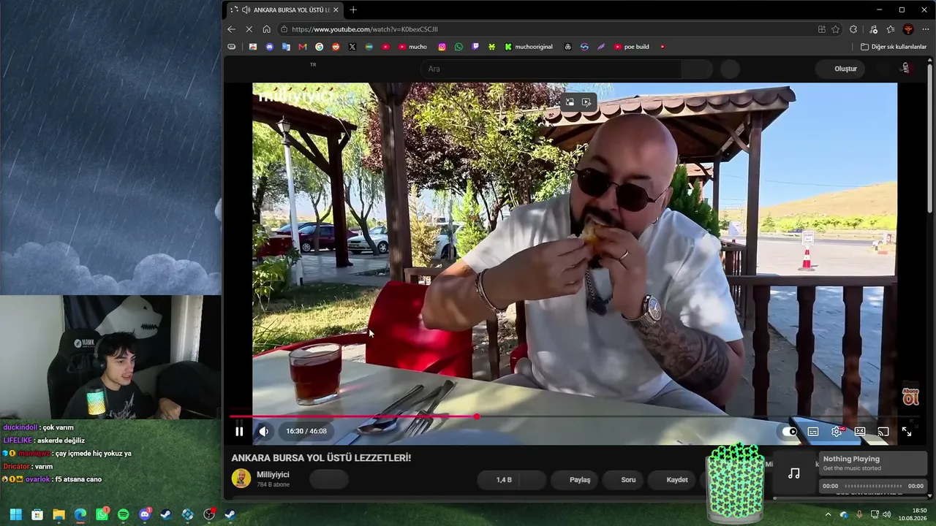The width and height of the screenshot is (936, 526).
Task: Open the Discord bookmark icon
Action: (x=269, y=47)
